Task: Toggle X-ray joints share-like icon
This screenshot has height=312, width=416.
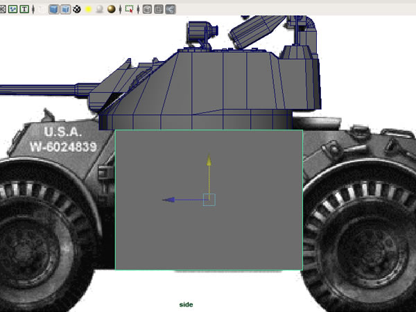Action: click(171, 10)
